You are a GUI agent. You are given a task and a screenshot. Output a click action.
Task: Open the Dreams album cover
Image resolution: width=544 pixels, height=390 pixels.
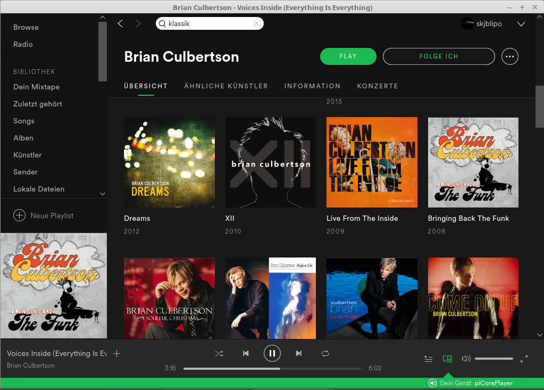coord(169,162)
